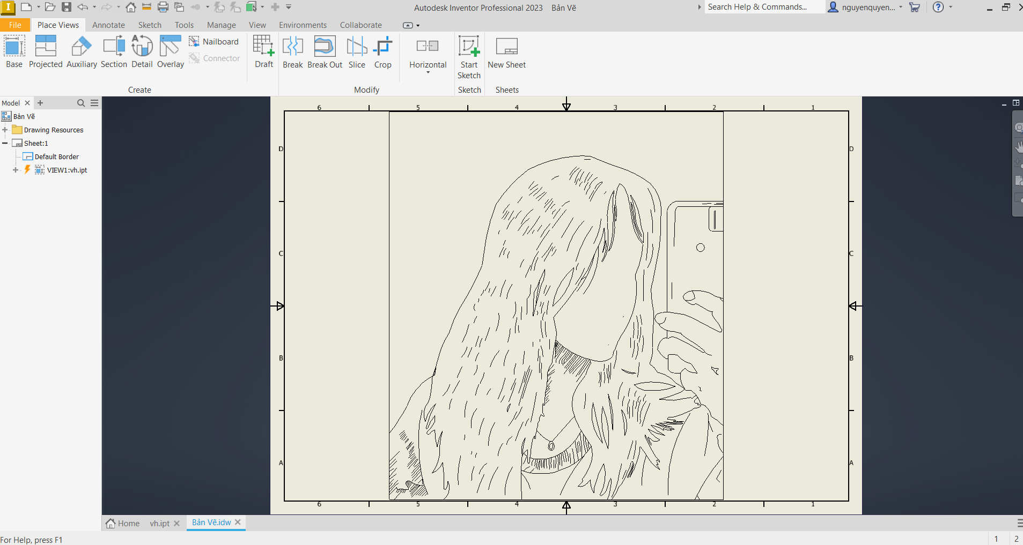
Task: Close the Model browser panel
Action: pos(27,103)
